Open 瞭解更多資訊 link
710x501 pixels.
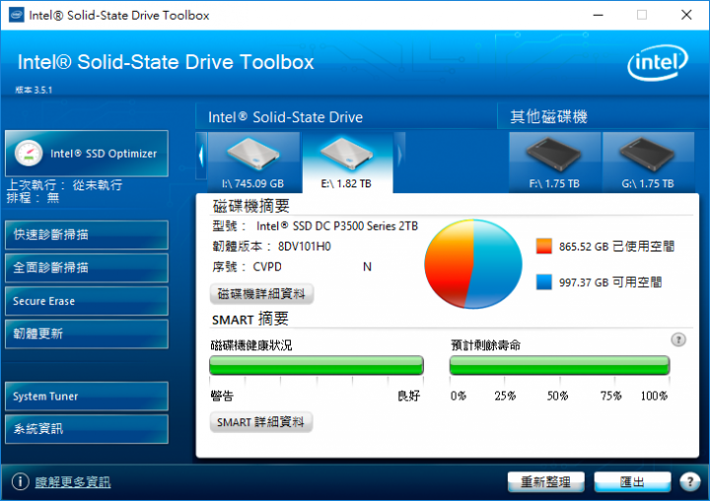click(73, 482)
